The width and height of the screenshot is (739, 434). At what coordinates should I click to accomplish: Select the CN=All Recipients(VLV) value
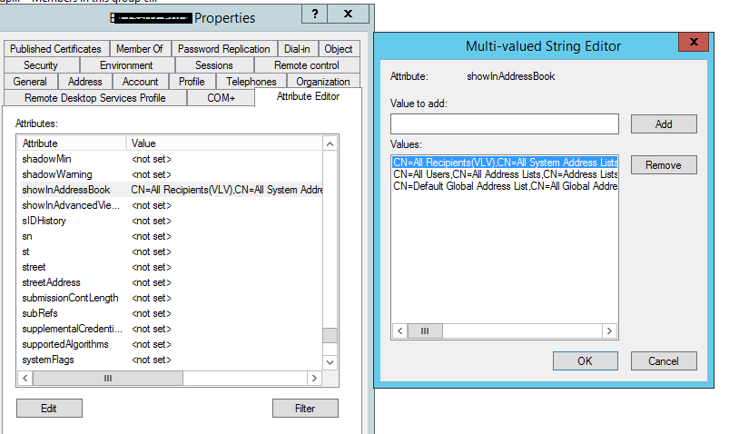click(505, 163)
